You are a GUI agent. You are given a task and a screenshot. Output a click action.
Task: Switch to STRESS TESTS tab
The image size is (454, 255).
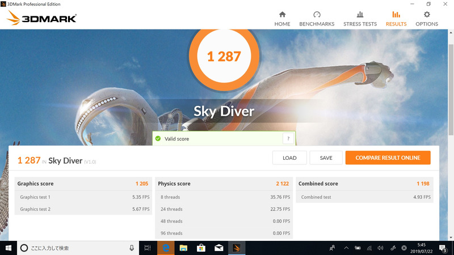coord(360,19)
